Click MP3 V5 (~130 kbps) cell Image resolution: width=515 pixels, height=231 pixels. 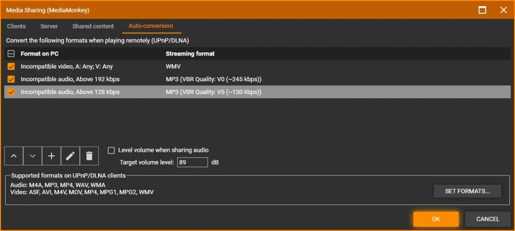[x=214, y=92]
